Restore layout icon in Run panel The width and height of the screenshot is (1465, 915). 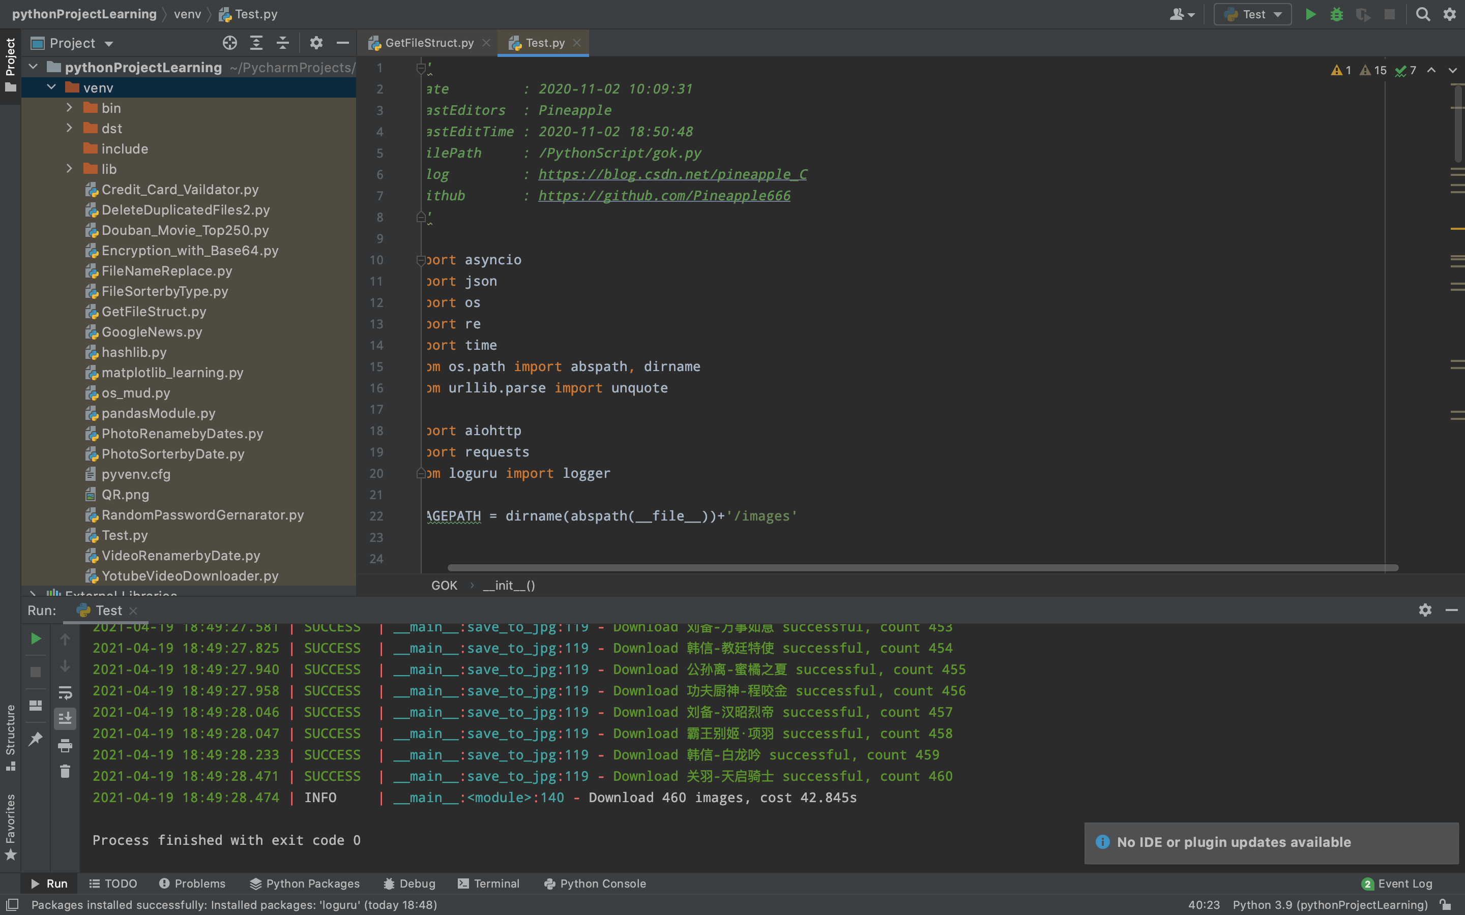[36, 706]
